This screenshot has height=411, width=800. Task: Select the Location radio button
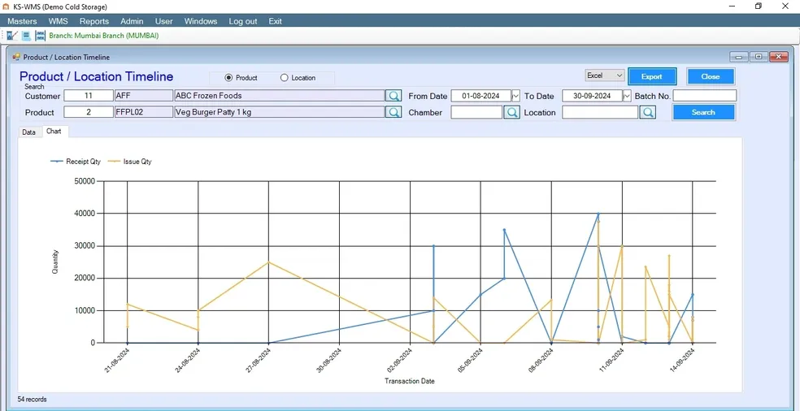(x=285, y=78)
